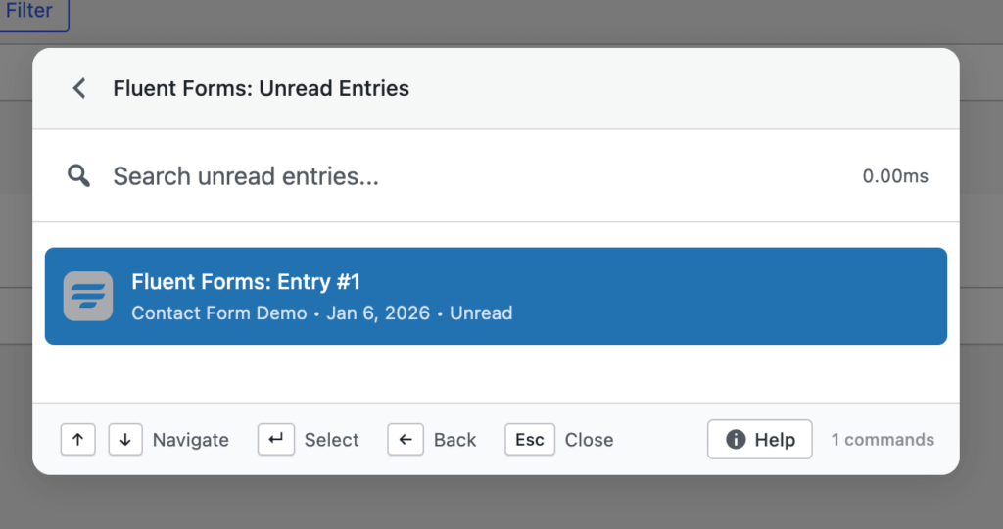Click the magnifying glass search icon

[x=79, y=176]
